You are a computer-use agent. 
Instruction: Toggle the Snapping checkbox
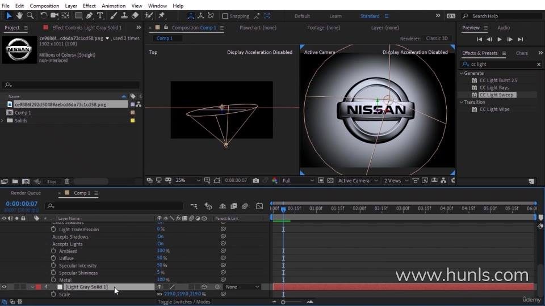point(225,16)
